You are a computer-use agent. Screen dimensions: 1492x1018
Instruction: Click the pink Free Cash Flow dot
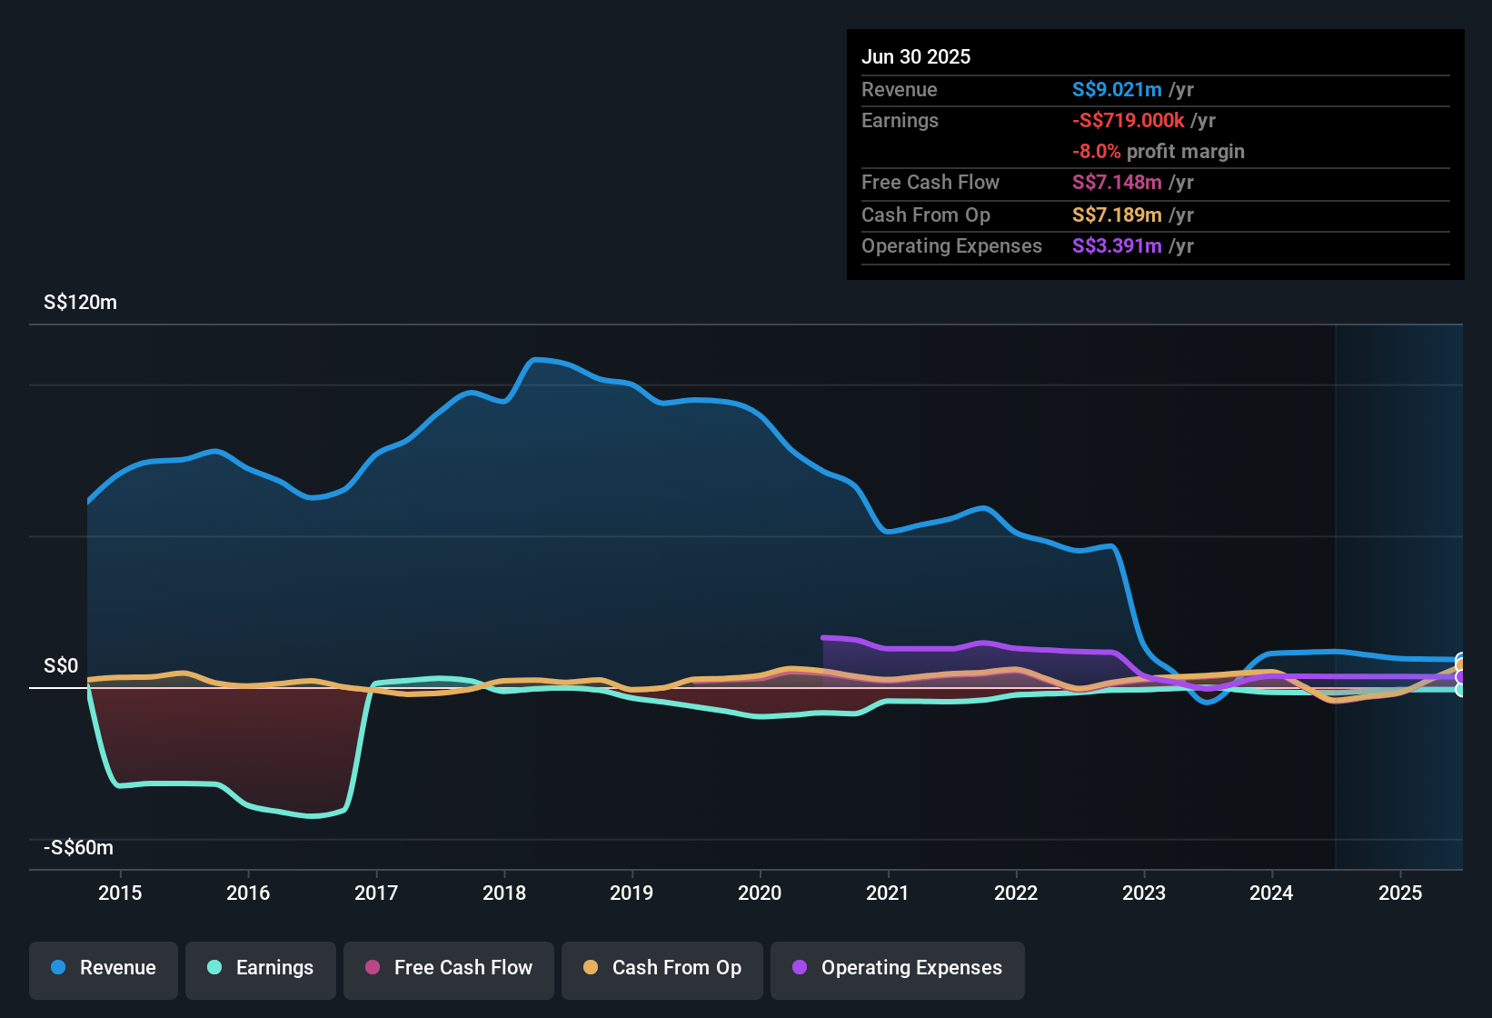pyautogui.click(x=373, y=967)
